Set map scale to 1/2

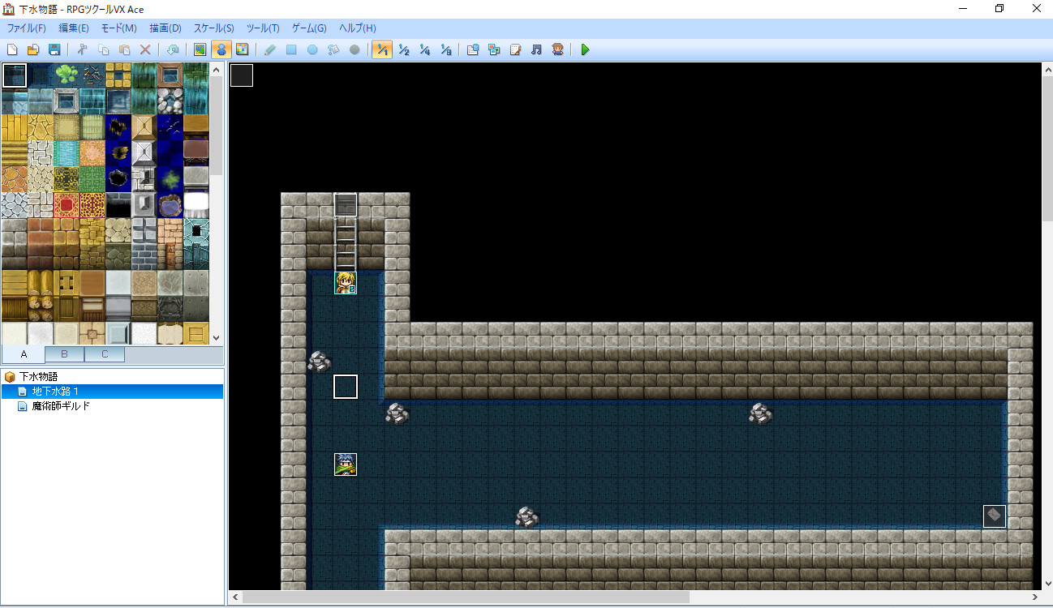point(404,50)
